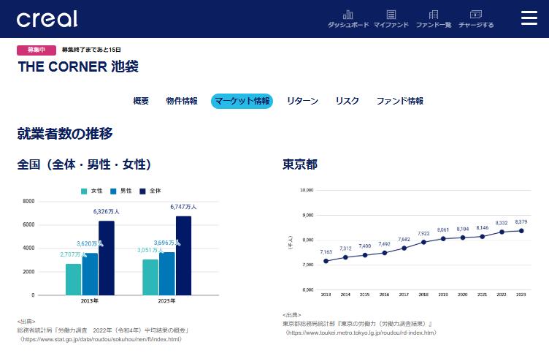Click the 7,922 data point value
Viewport: 549px width, 353px height.
[423, 233]
